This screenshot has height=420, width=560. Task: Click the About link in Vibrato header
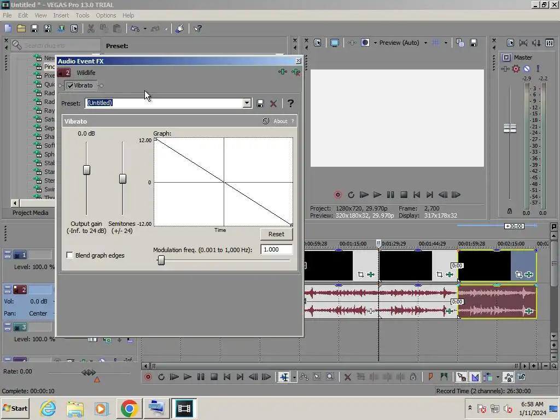click(281, 121)
